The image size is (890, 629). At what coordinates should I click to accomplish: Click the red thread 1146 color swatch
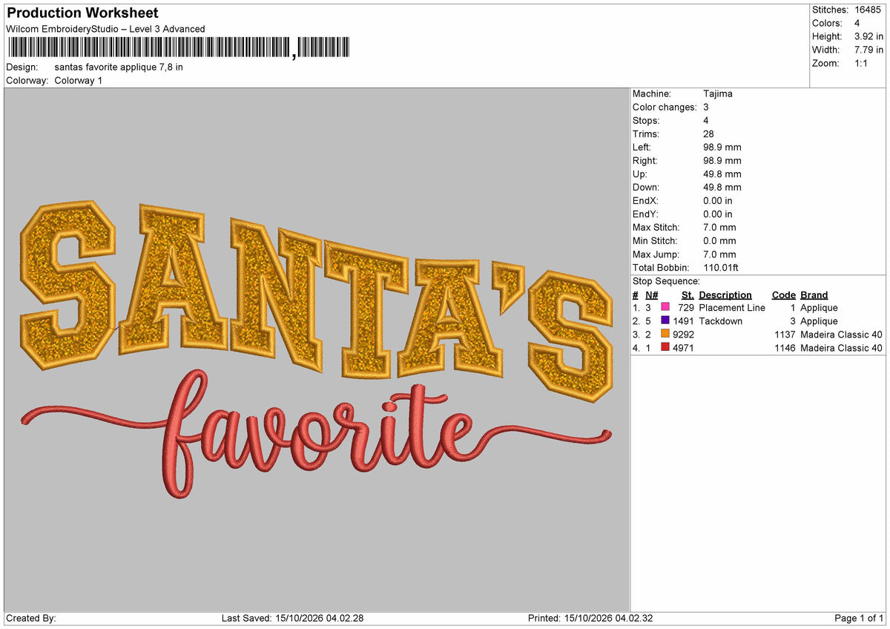click(665, 347)
